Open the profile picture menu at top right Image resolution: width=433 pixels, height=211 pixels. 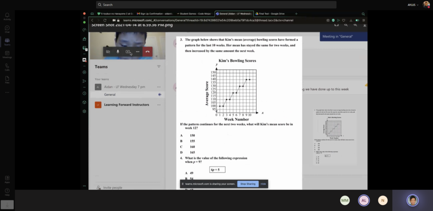[x=426, y=5]
